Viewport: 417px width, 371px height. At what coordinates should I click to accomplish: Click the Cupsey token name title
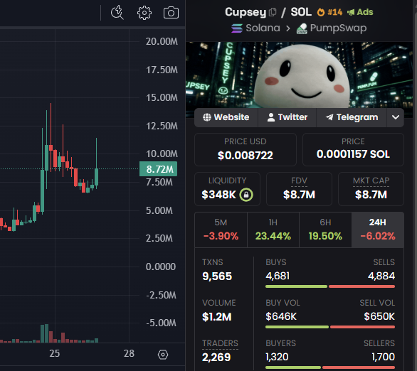pos(246,12)
